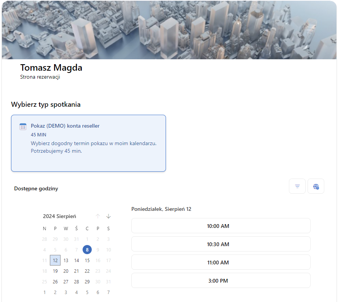Screen dimensions: 338x302
Task: Select August 26 in the calendar
Action: click(55, 281)
